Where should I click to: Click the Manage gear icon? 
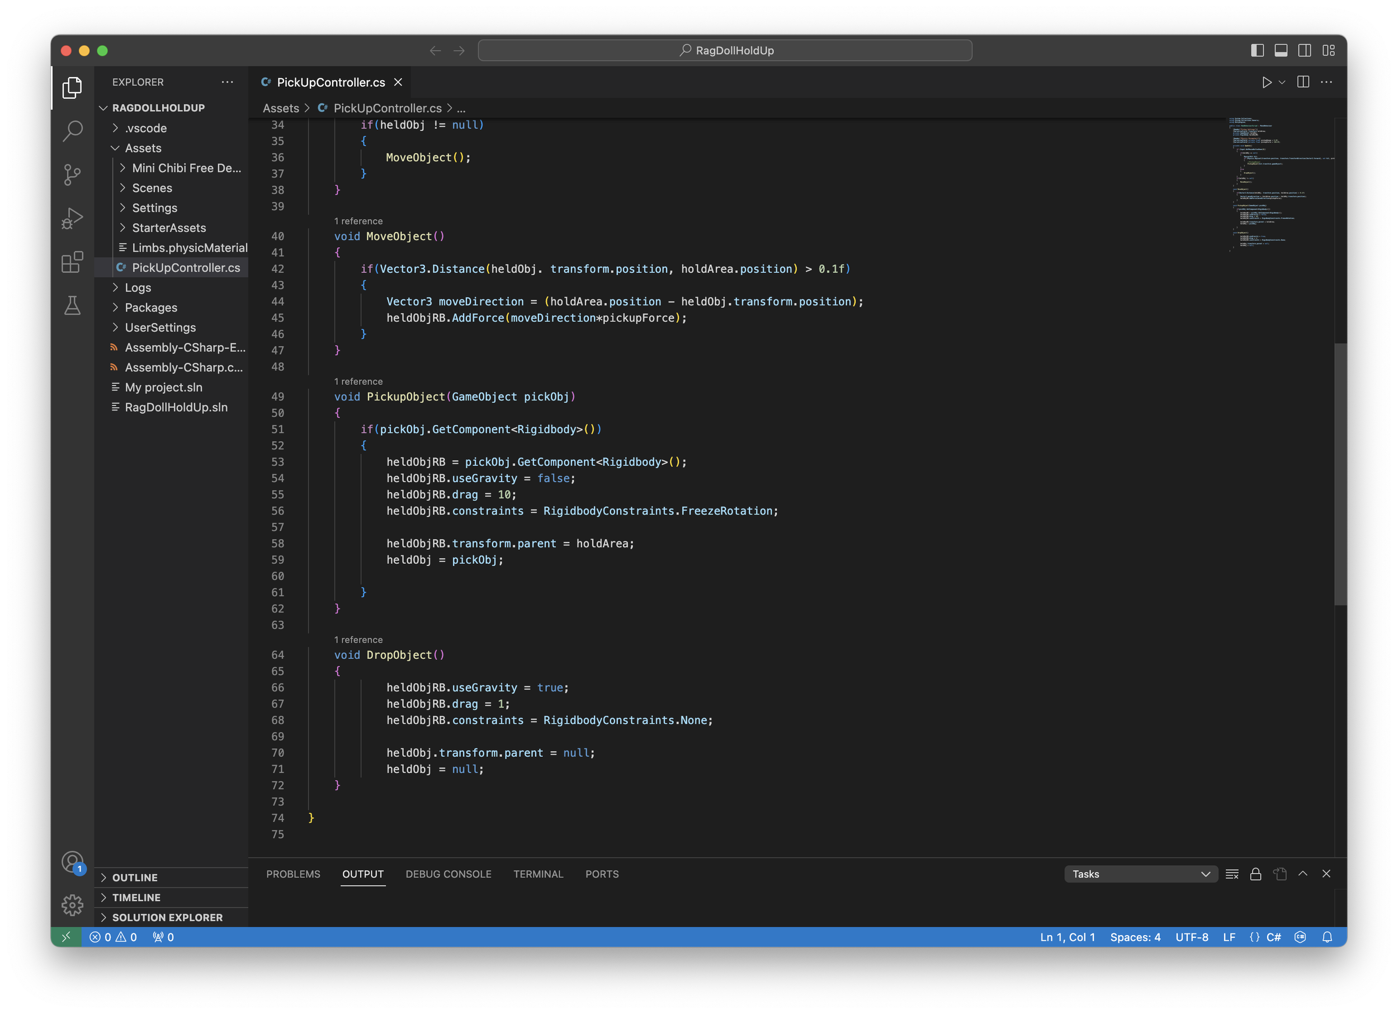[73, 905]
